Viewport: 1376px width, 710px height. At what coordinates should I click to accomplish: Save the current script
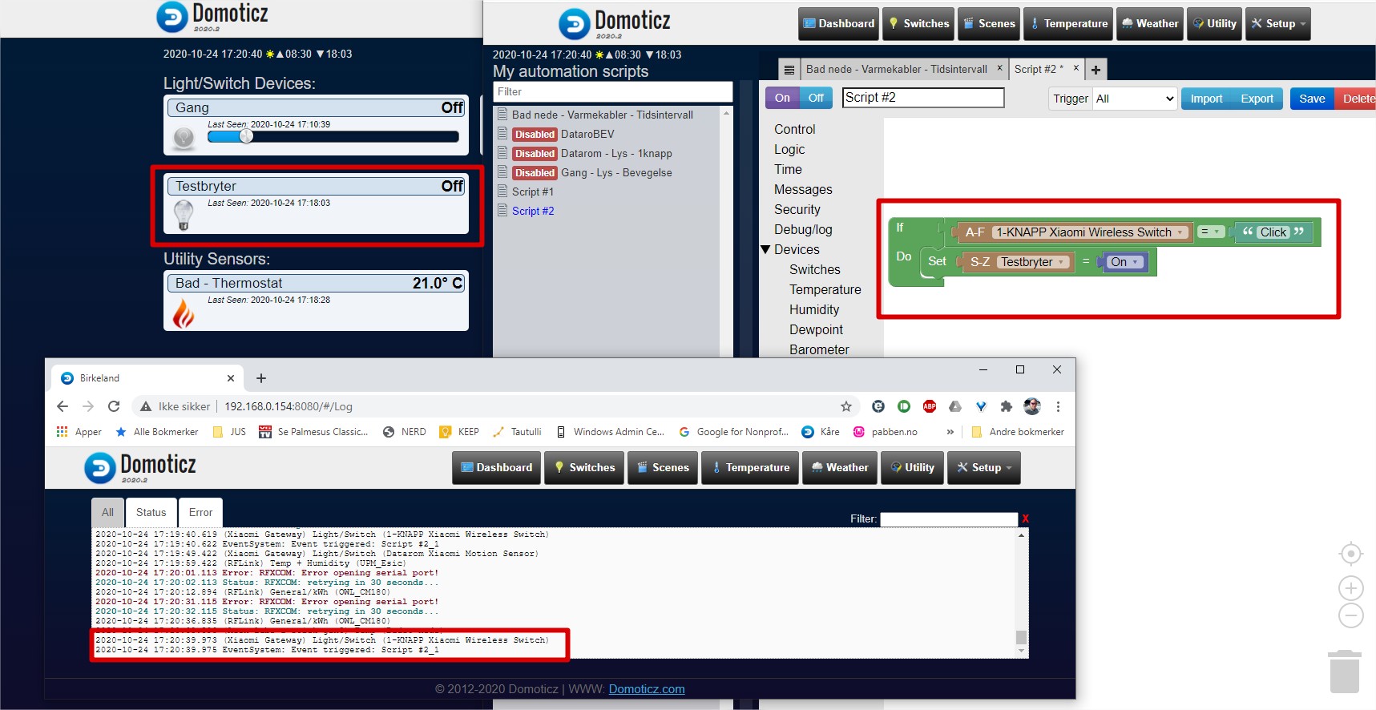pyautogui.click(x=1312, y=99)
